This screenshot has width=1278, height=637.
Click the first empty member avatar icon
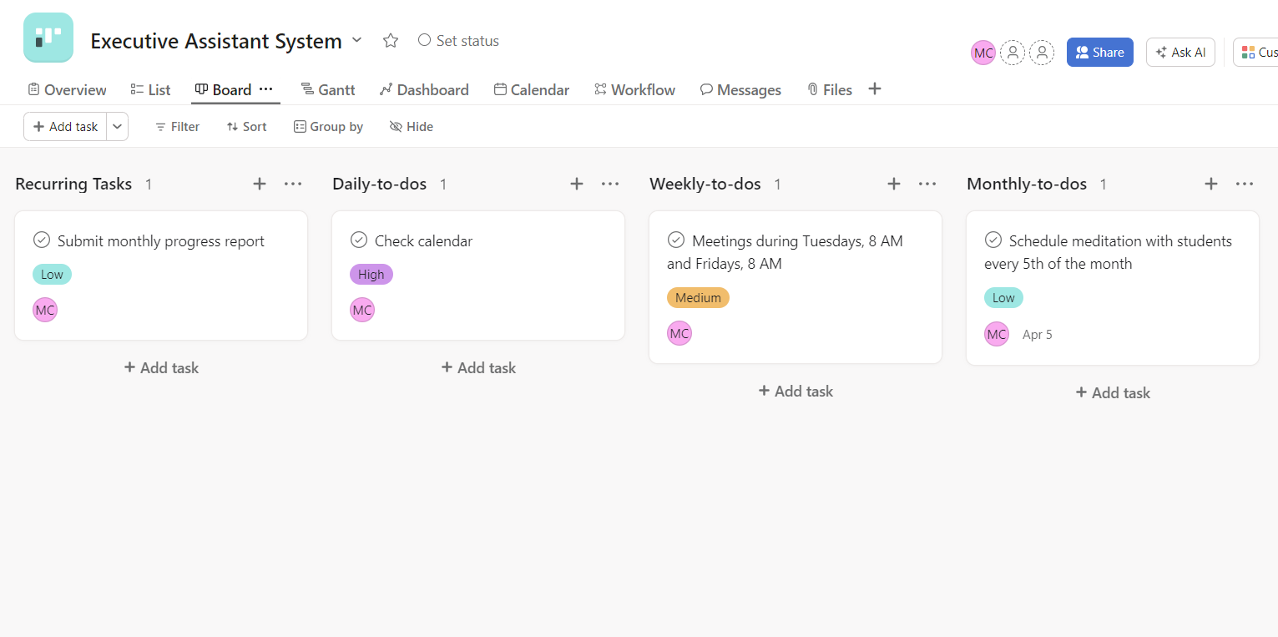[1013, 53]
